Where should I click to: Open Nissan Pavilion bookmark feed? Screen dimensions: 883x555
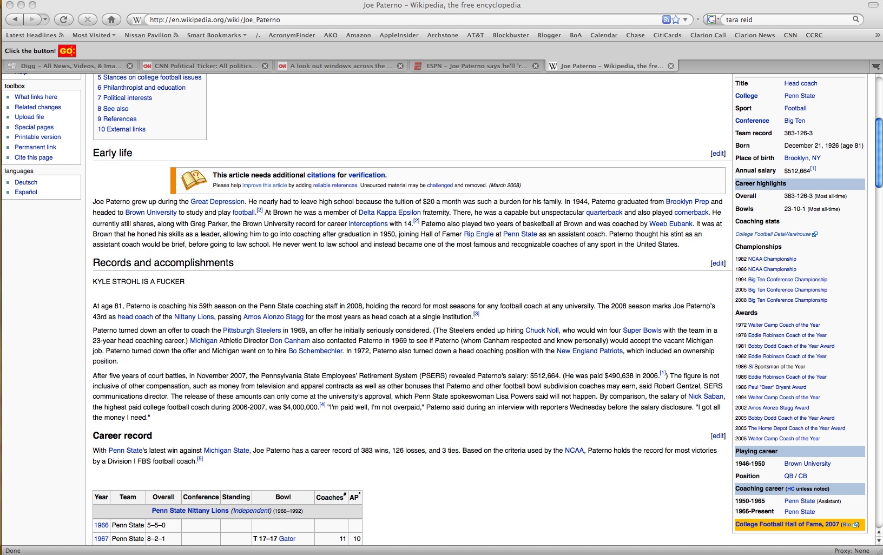coord(151,35)
